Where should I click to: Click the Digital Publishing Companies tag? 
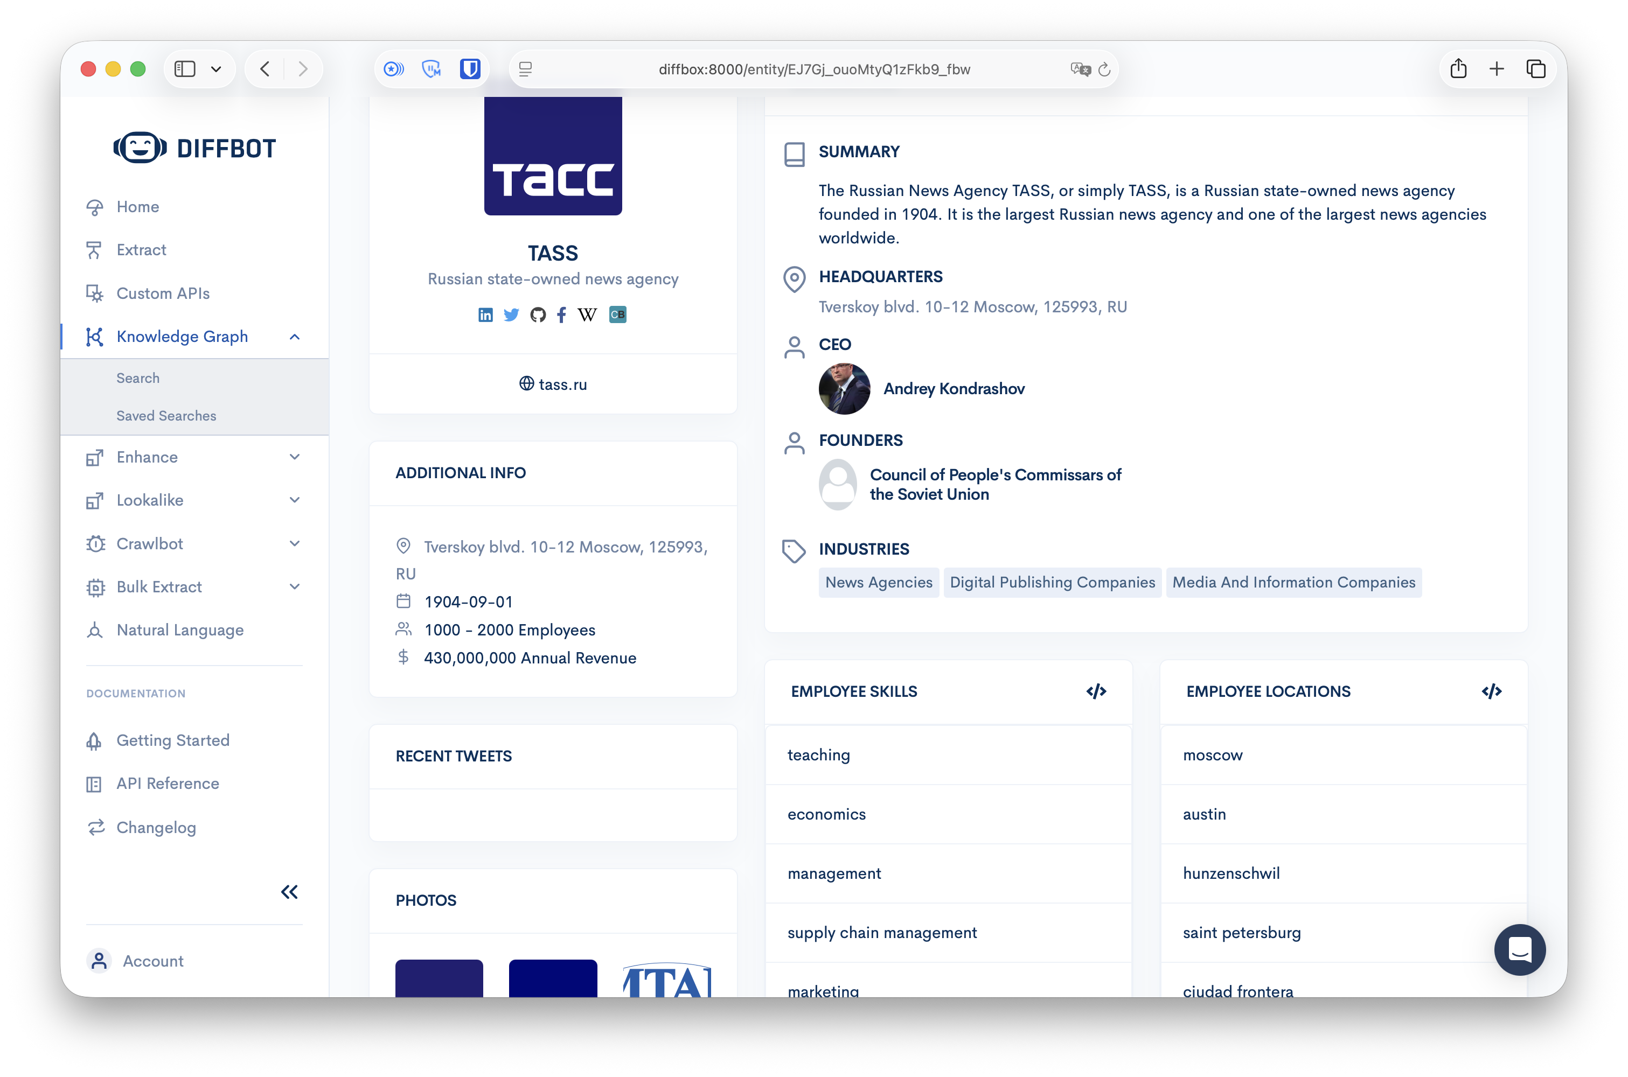[1052, 583]
